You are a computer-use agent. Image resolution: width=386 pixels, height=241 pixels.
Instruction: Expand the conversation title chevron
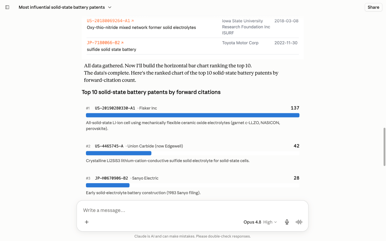click(x=110, y=7)
